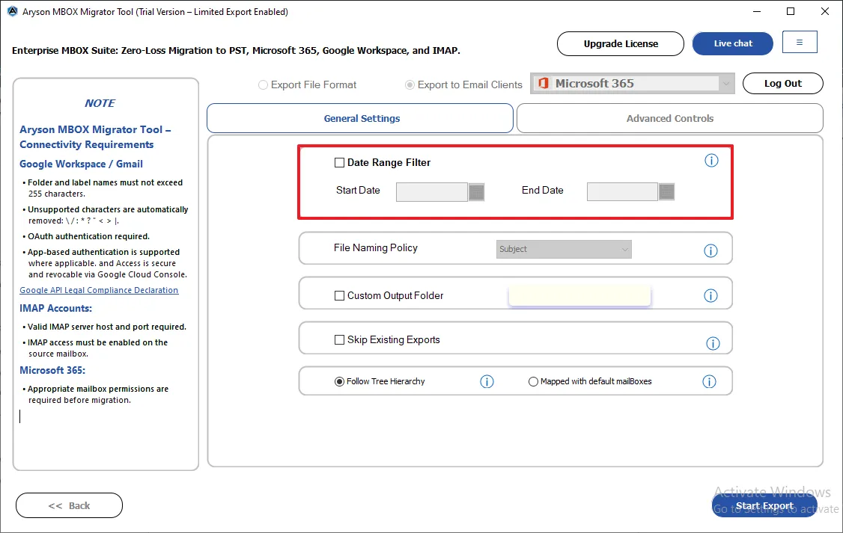Select Follow Tree Hierarchy radio button
The image size is (843, 533).
339,382
